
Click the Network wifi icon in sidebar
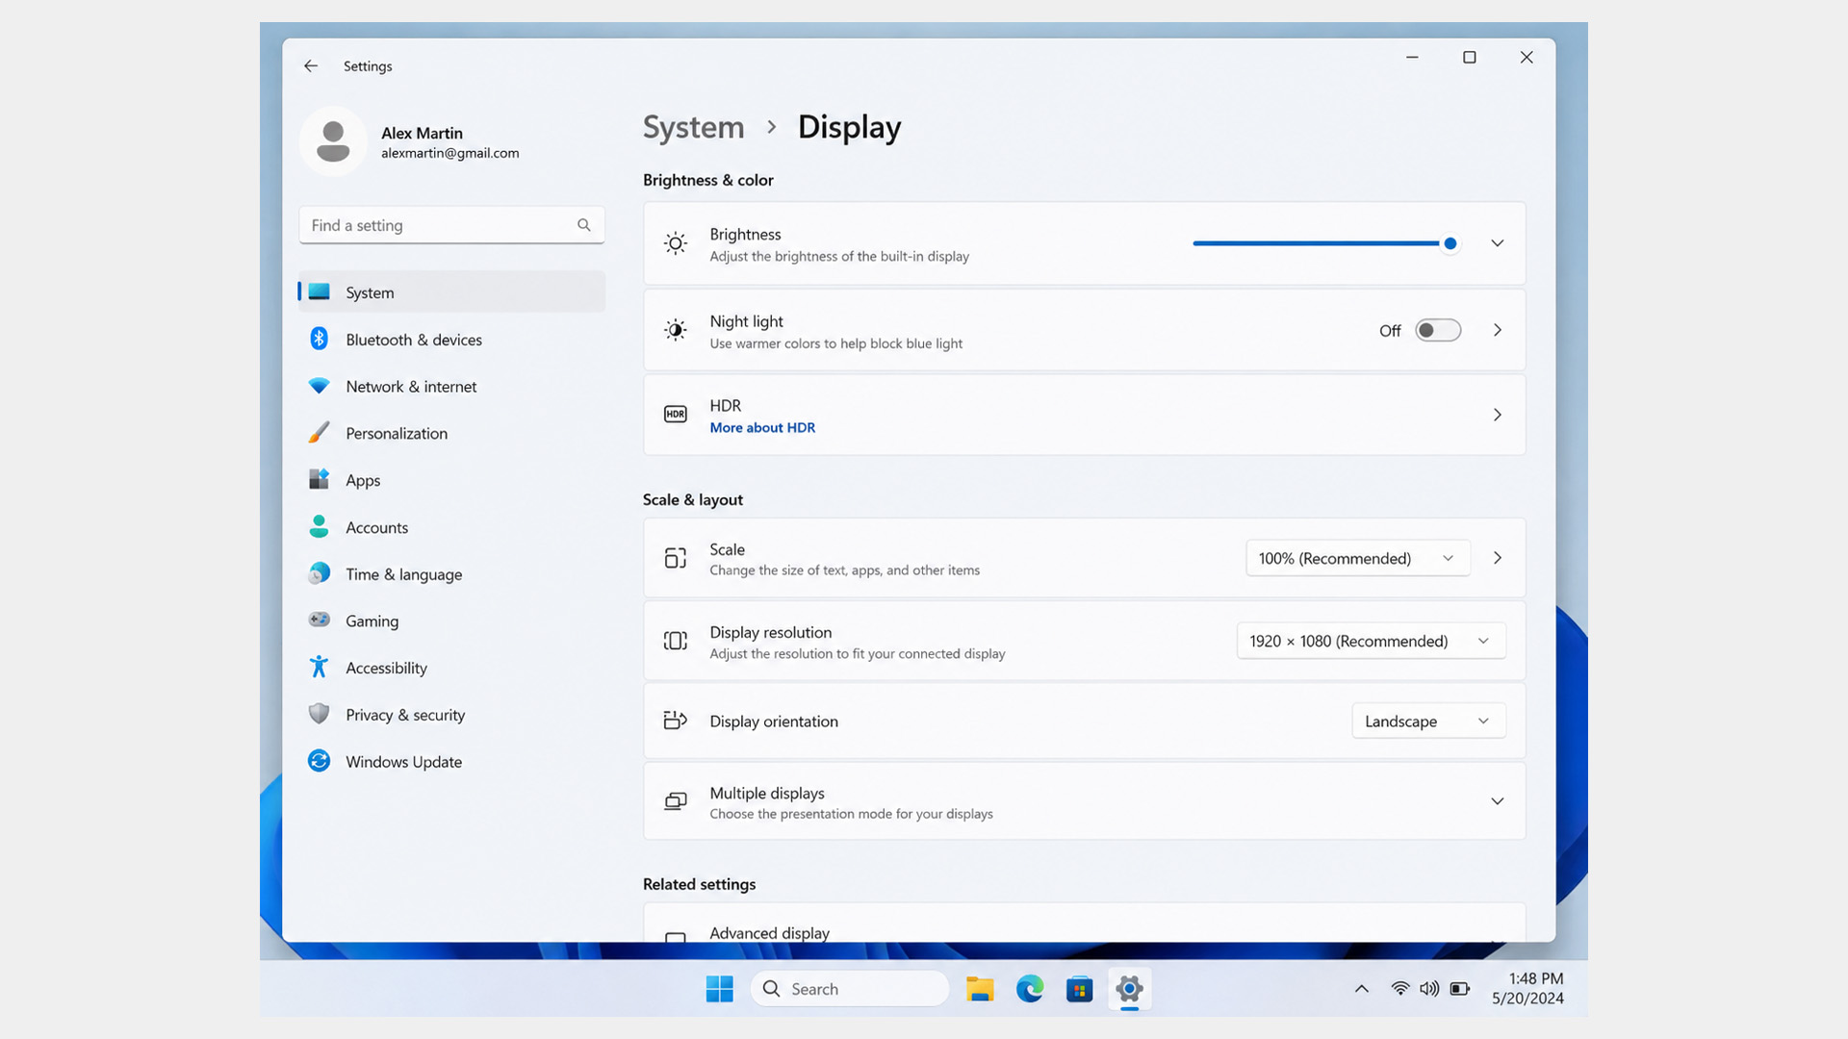click(x=320, y=386)
